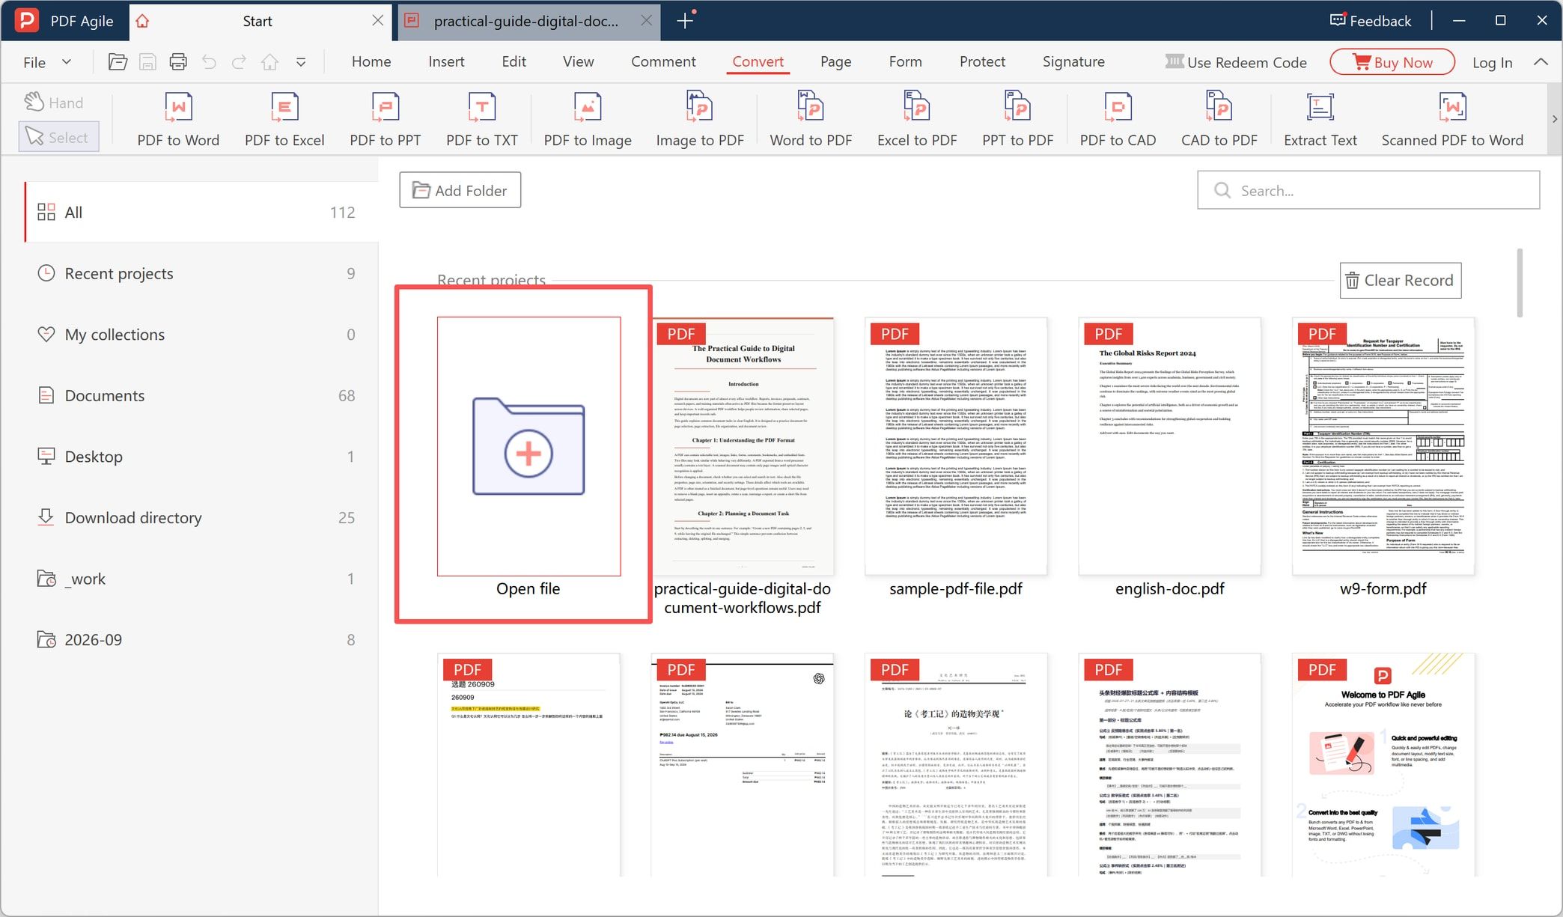1563x917 pixels.
Task: Activate the Select tool
Action: (x=58, y=137)
